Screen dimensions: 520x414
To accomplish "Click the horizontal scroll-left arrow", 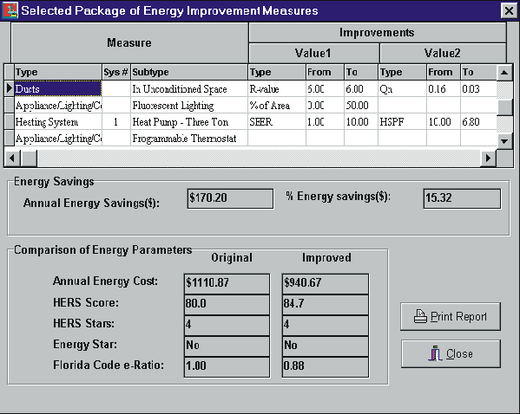I will tap(12, 158).
